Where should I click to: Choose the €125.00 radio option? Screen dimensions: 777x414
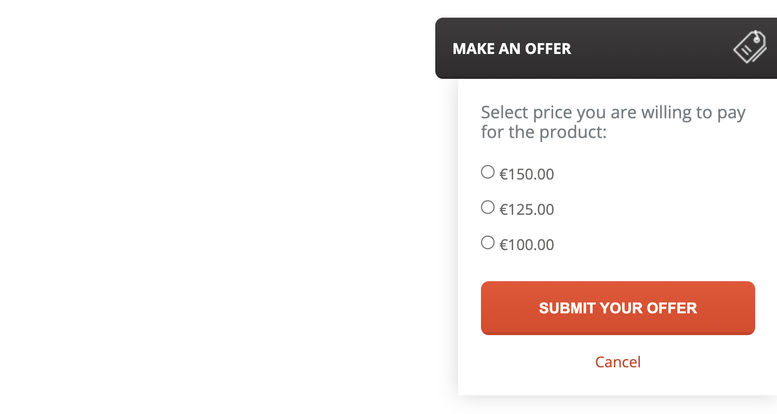tap(488, 208)
